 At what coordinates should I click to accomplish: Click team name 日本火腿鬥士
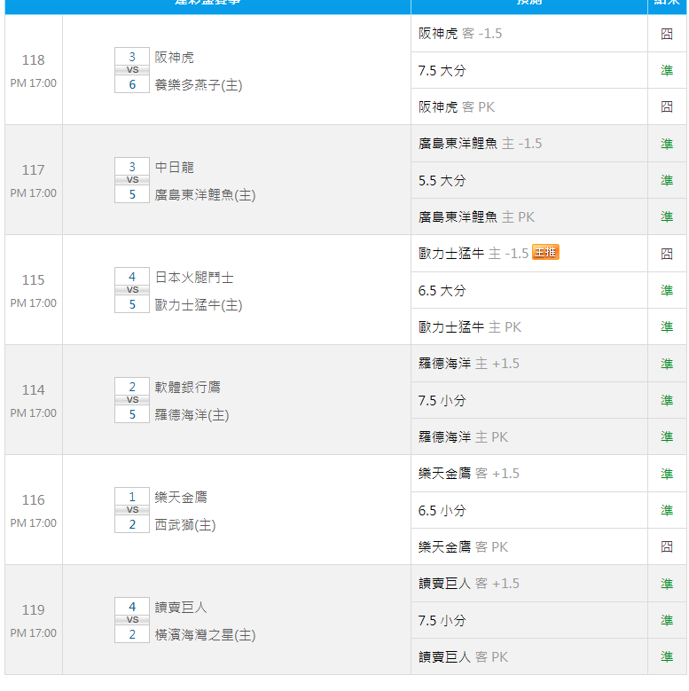point(194,277)
